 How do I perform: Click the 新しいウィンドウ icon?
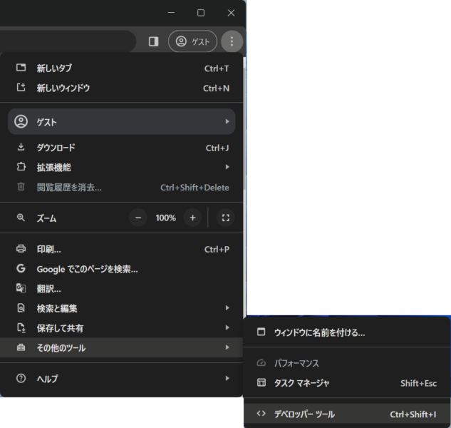coord(21,87)
